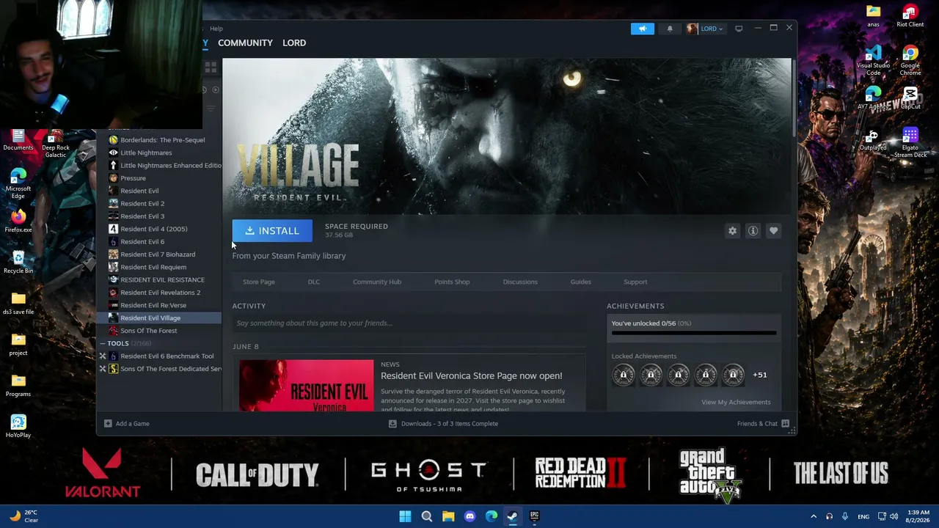The width and height of the screenshot is (939, 528).
Task: Select the Visual Studio Code desktop icon
Action: pyautogui.click(x=873, y=60)
